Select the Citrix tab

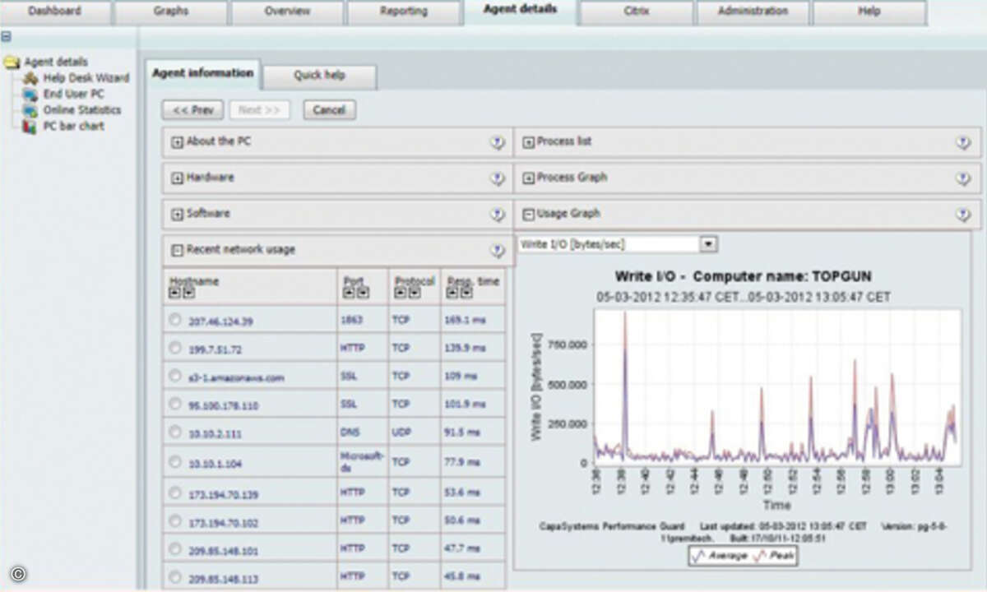pyautogui.click(x=635, y=12)
